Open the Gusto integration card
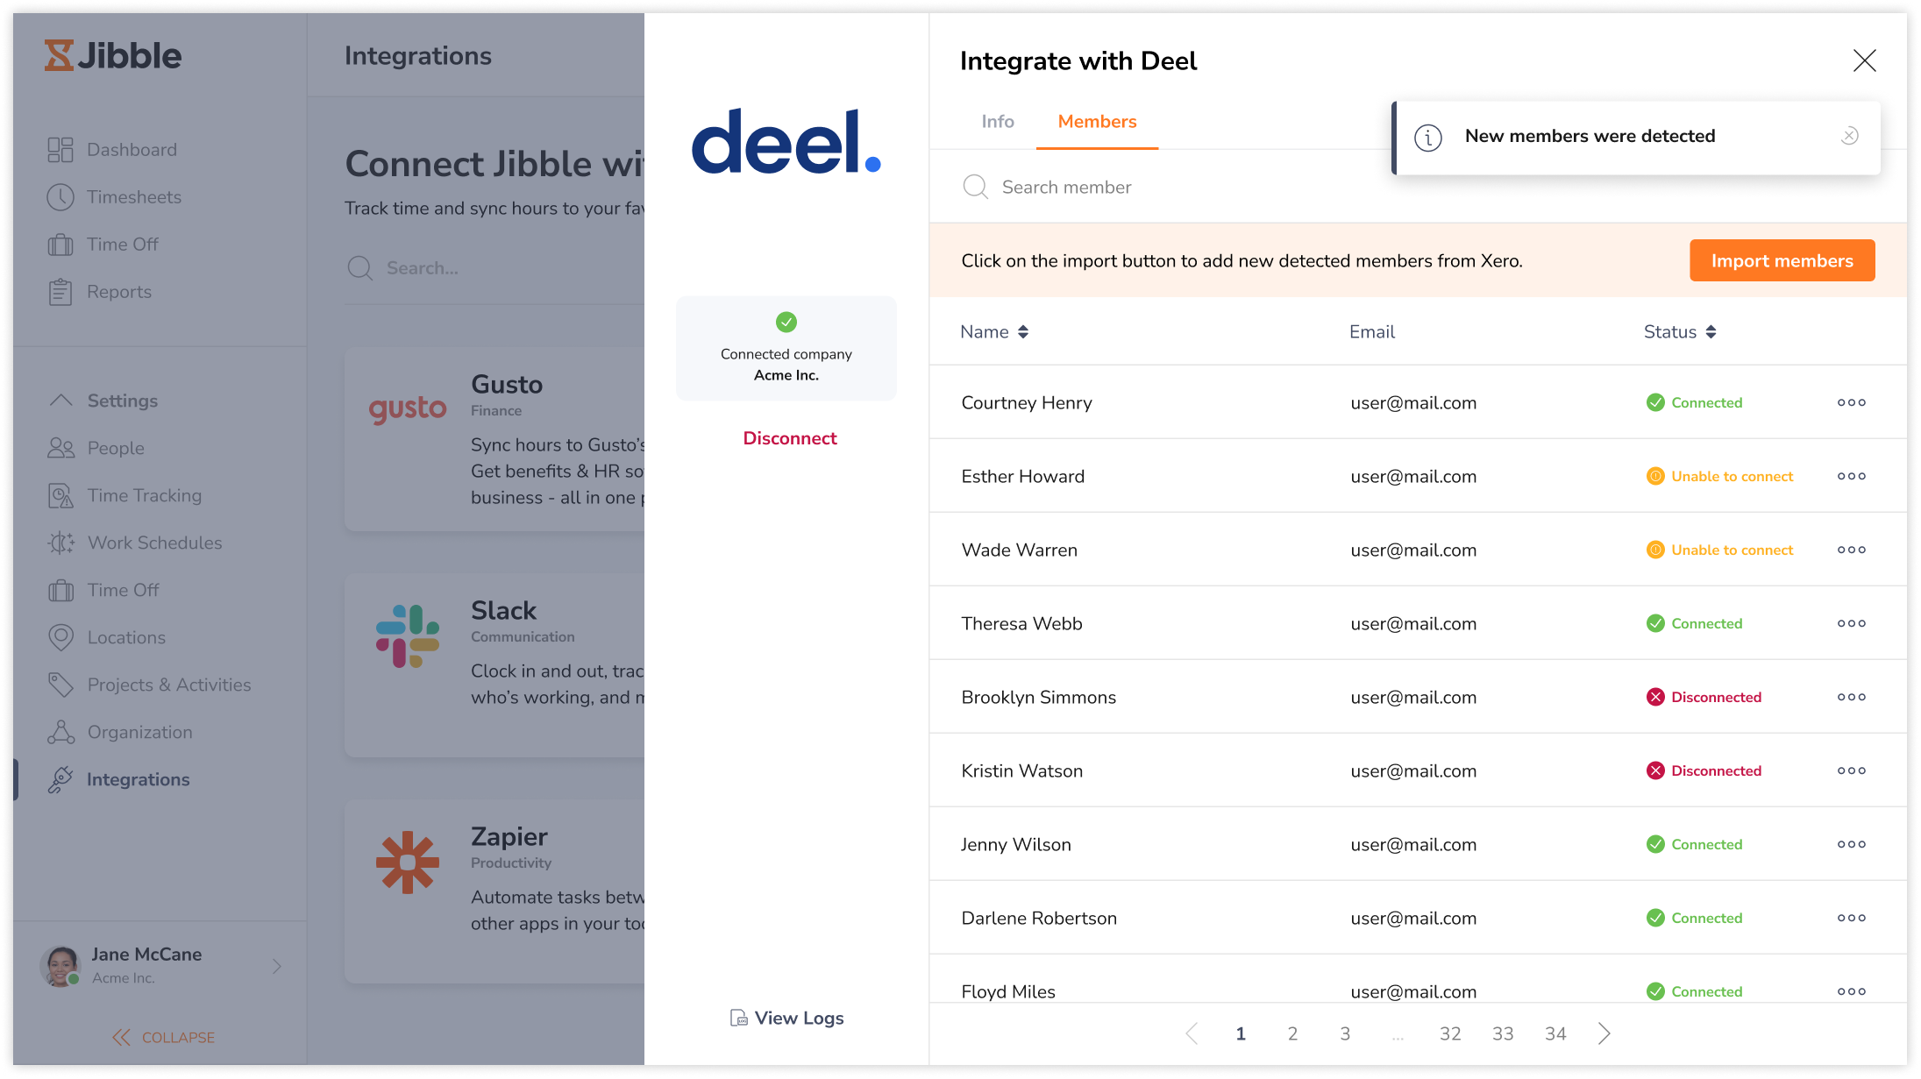This screenshot has height=1079, width=1921. click(494, 438)
